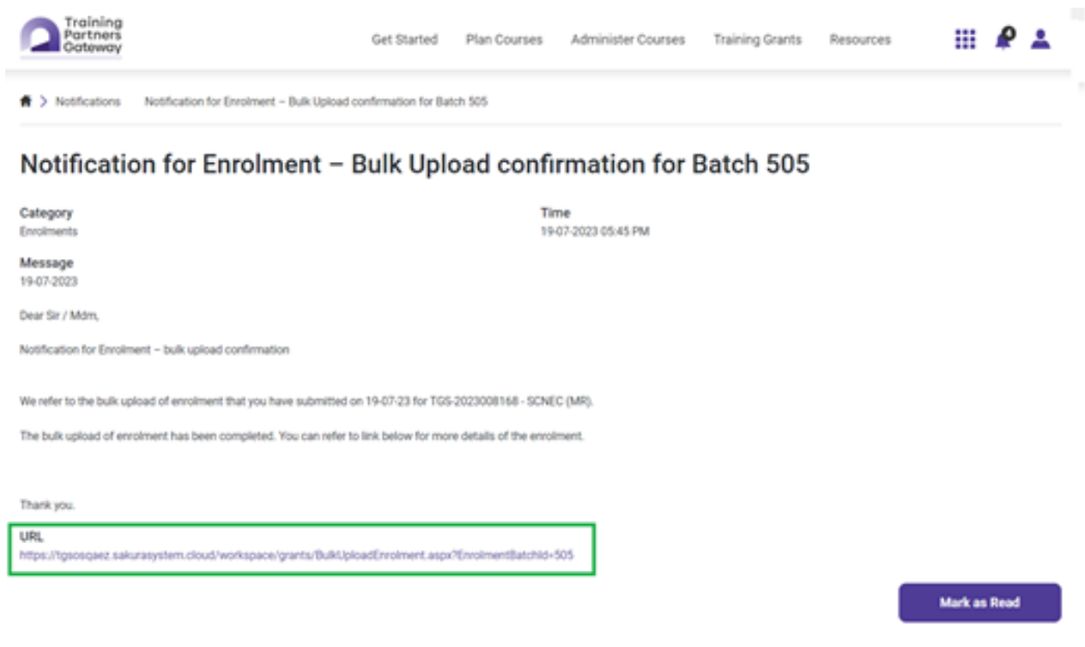Expand the Training Grants menu
The width and height of the screenshot is (1085, 647).
tap(757, 39)
